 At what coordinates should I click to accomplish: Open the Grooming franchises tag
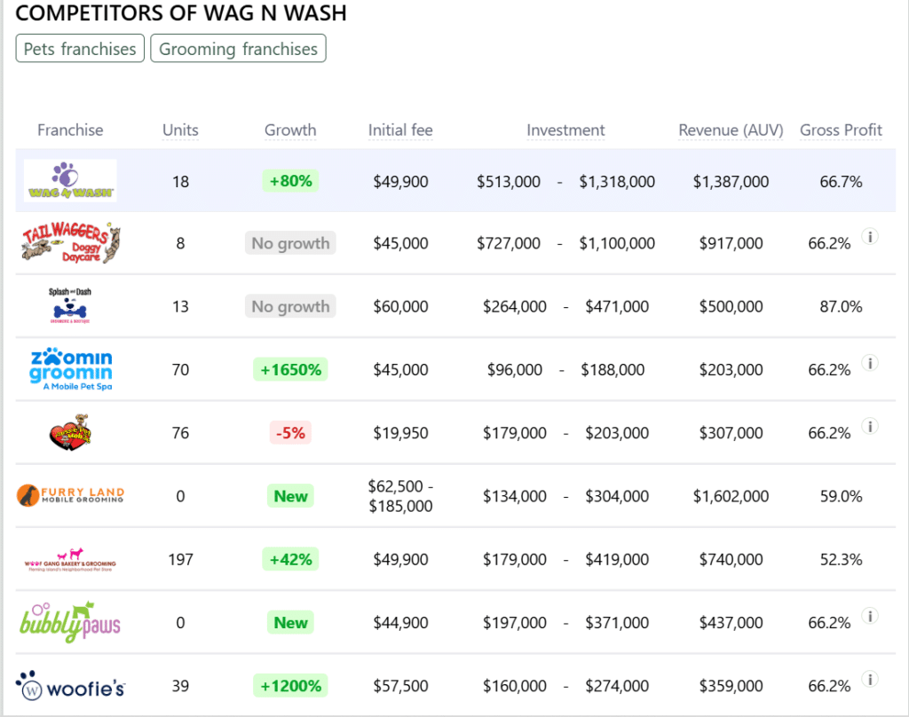pyautogui.click(x=238, y=49)
